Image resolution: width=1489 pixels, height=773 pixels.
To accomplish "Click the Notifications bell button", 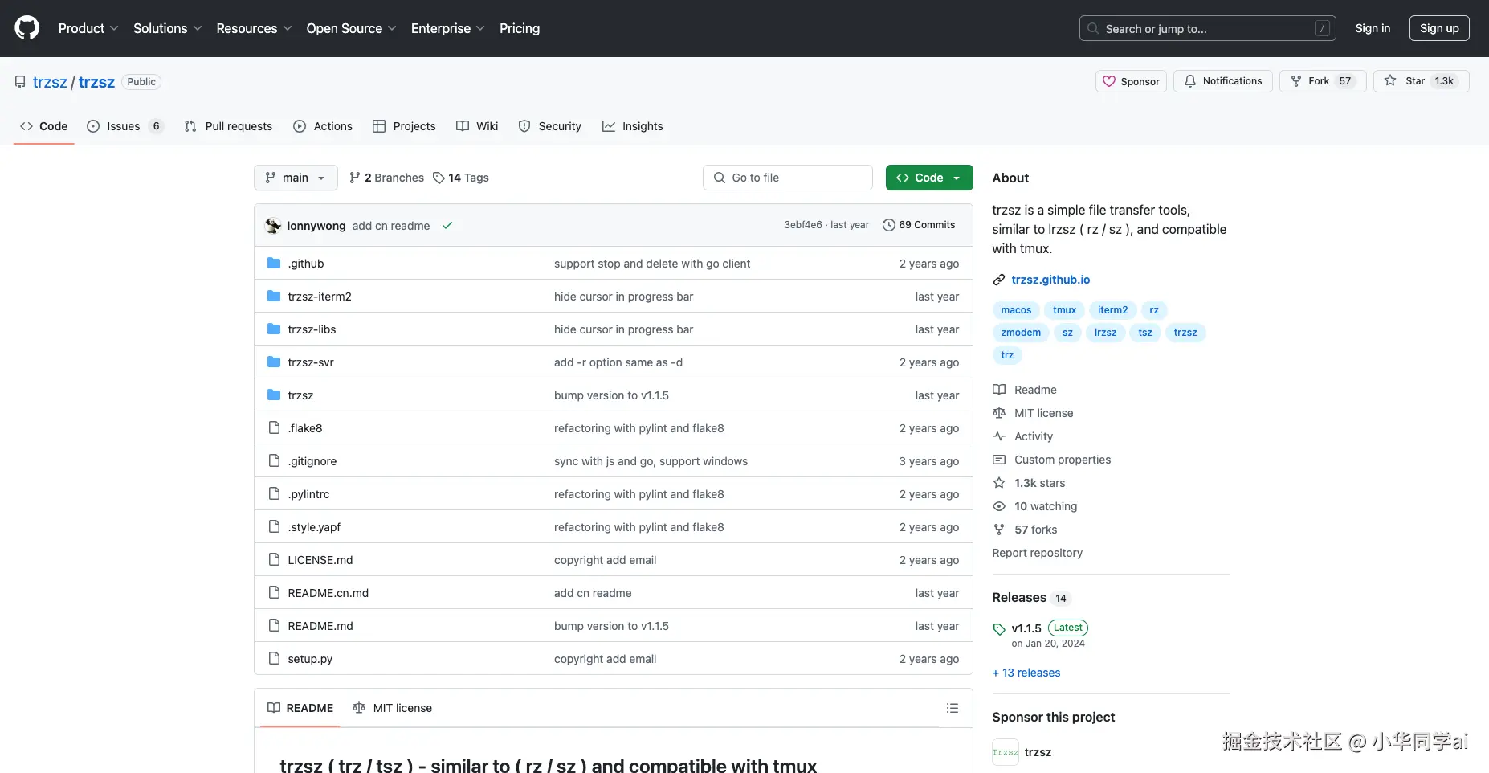I will (x=1222, y=81).
